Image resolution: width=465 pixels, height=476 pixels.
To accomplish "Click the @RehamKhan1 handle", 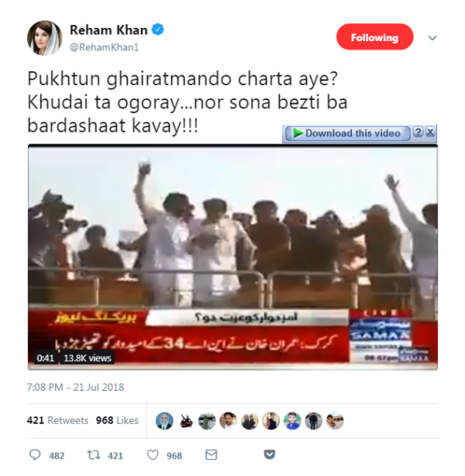I will 105,47.
